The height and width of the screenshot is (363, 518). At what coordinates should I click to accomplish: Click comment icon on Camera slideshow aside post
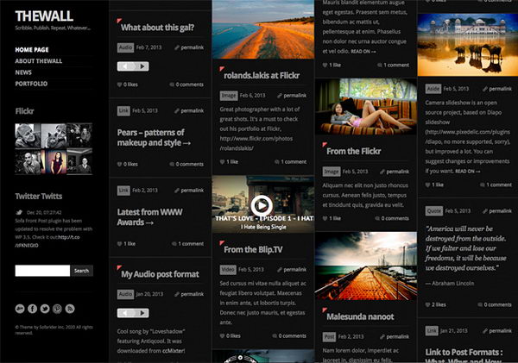(x=483, y=185)
